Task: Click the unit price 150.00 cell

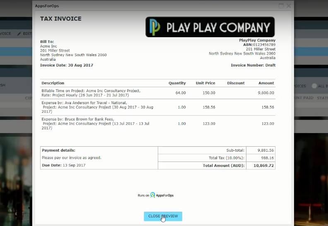Action: (209, 93)
